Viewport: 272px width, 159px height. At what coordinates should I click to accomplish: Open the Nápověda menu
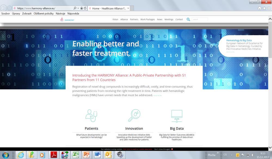click(73, 14)
